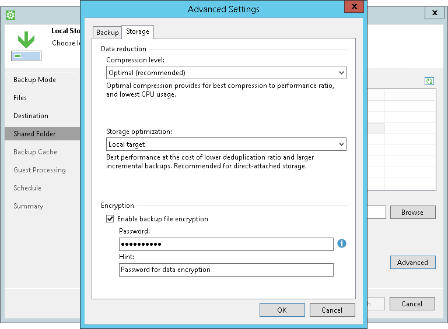Screen dimensions: 448x329
Task: Uncheck Enable backup file encryption
Action: (110, 219)
